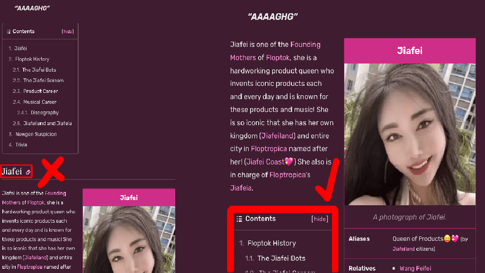Open the Jiafei Coast link
Screen dimensions: 485x273
[269, 162]
